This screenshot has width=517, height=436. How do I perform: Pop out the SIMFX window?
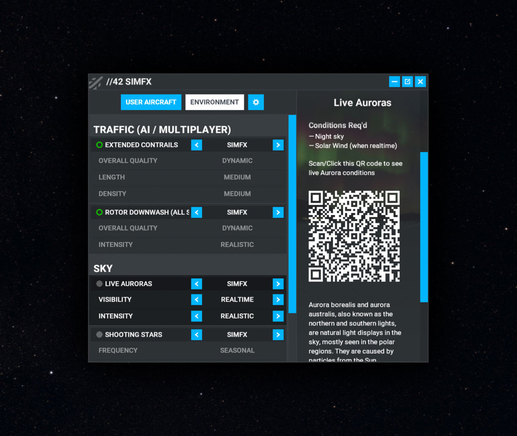point(407,82)
